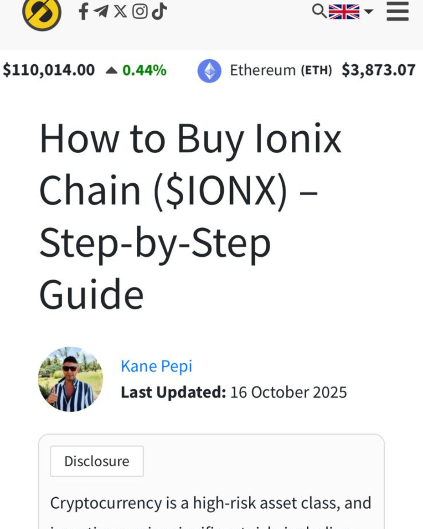Open the TikTok profile icon

coord(159,11)
